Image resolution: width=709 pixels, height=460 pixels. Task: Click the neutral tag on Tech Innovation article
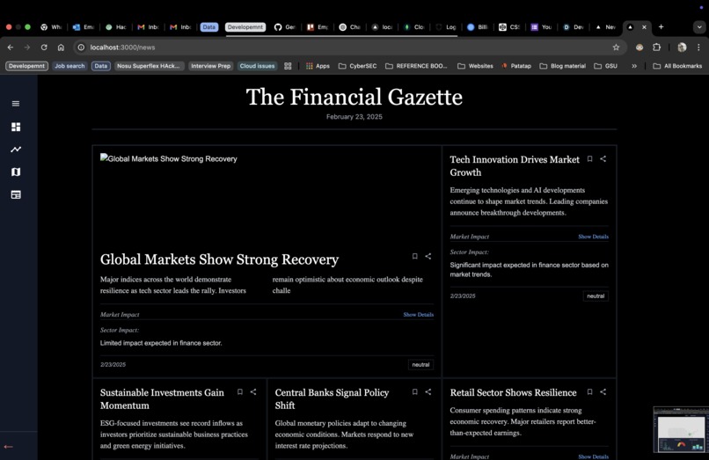596,296
